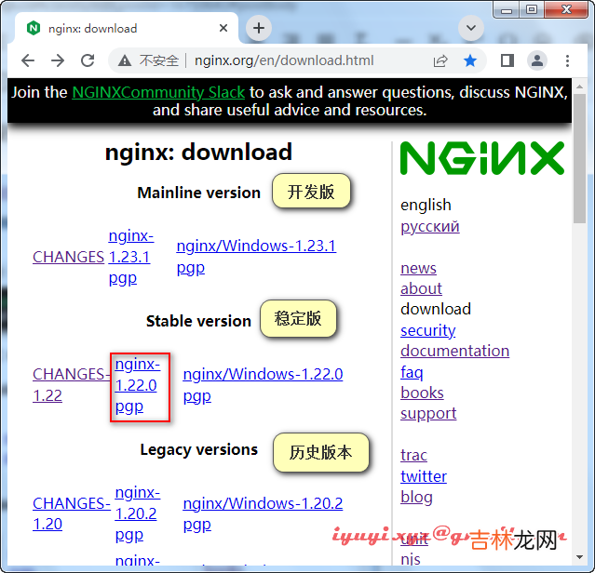Screen dimensions: 595x573
Task: Click the share page icon
Action: [440, 60]
